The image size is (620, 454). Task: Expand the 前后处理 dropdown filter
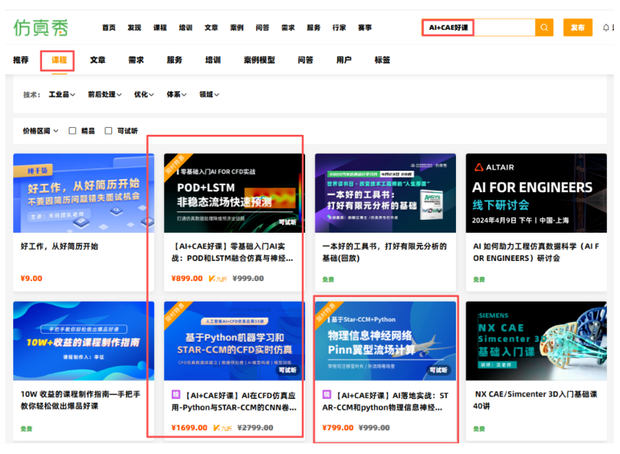point(105,94)
